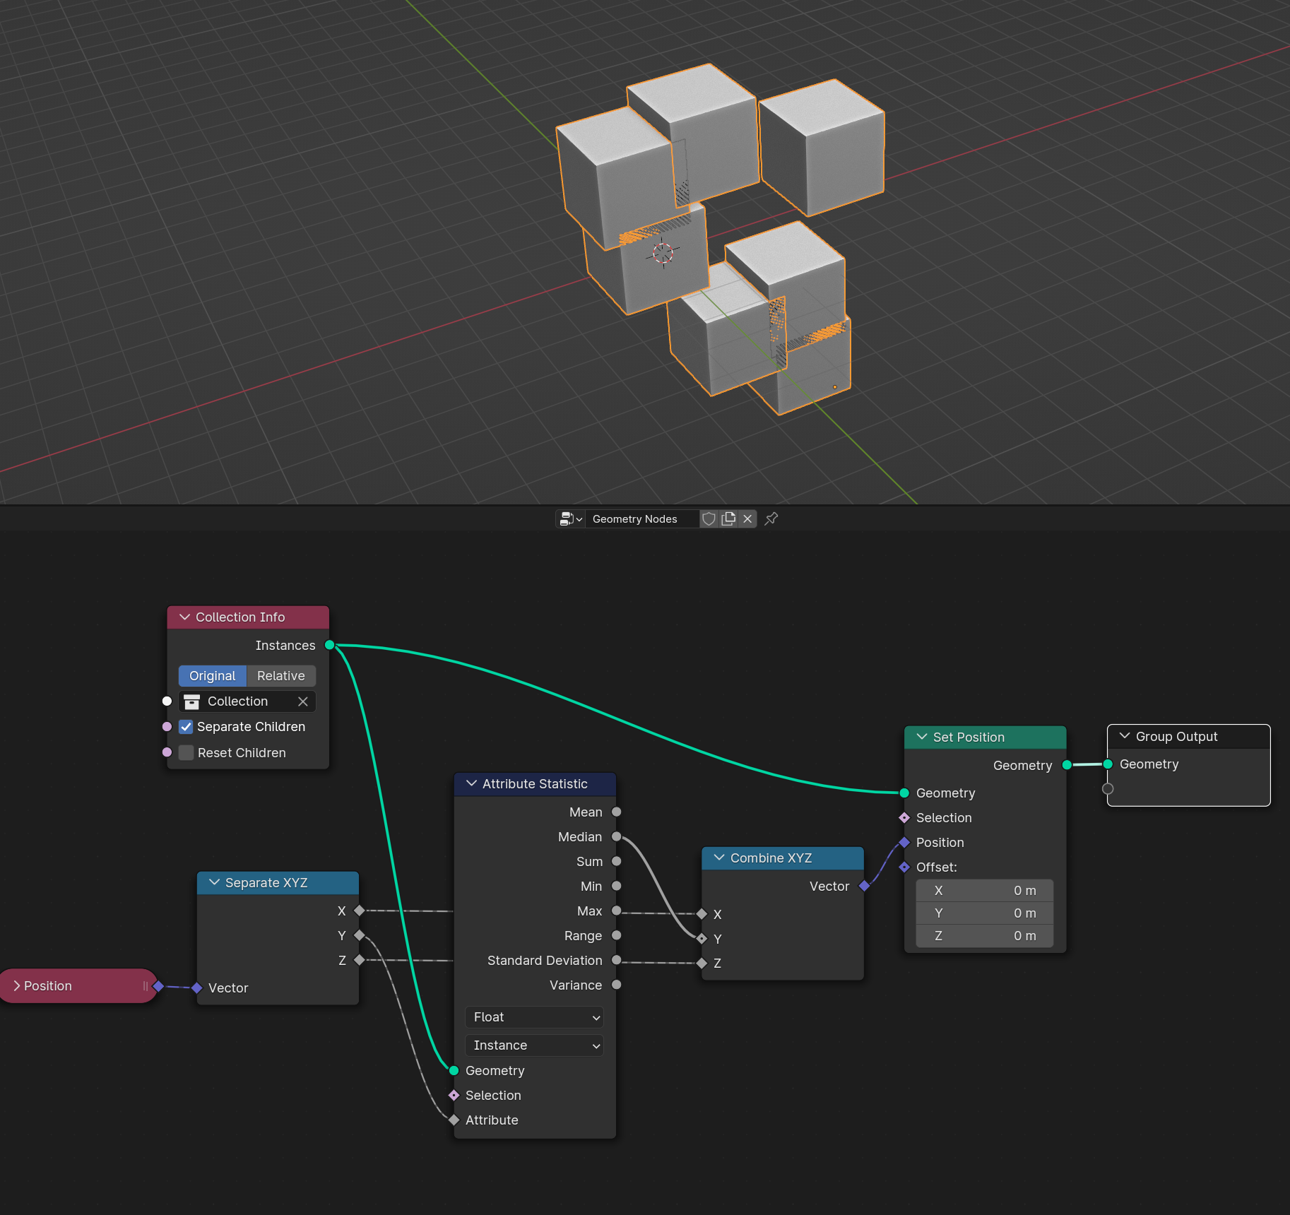Viewport: 1290px width, 1215px height.
Task: Collapse the Attribute Statistic node
Action: click(472, 784)
